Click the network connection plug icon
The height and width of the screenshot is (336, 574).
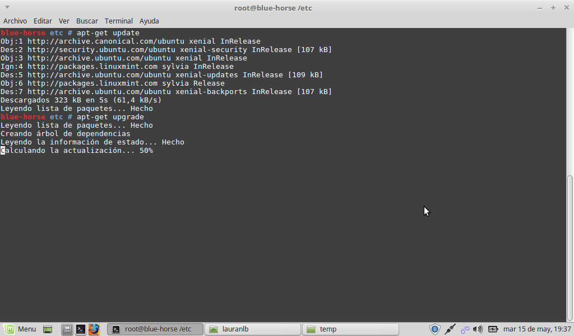click(x=450, y=329)
